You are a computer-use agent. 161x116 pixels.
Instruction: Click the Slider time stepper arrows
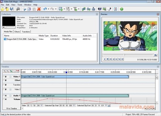coord(42,105)
